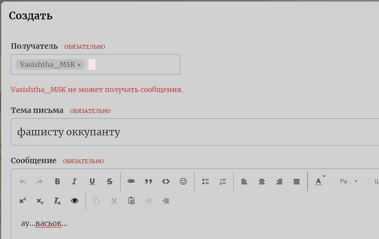The image size is (379, 239).
Task: Cut selected text with the scissors icon
Action: (x=113, y=201)
